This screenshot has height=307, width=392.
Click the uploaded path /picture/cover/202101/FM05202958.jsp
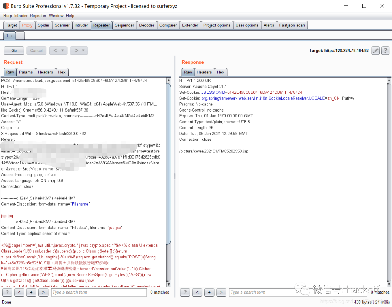214,151
